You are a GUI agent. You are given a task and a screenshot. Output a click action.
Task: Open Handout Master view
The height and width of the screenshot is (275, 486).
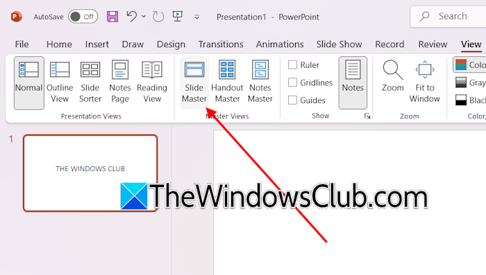[227, 82]
